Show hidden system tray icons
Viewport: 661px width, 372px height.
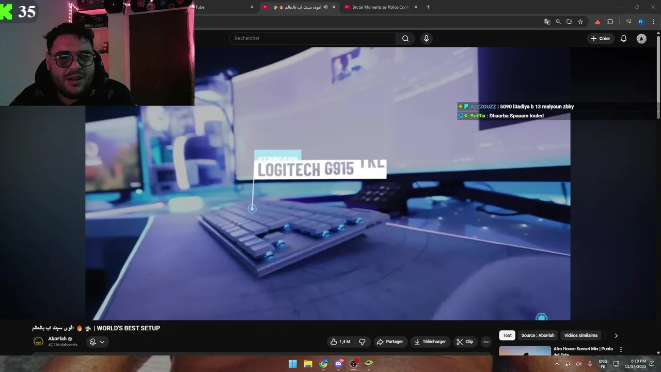pyautogui.click(x=557, y=364)
